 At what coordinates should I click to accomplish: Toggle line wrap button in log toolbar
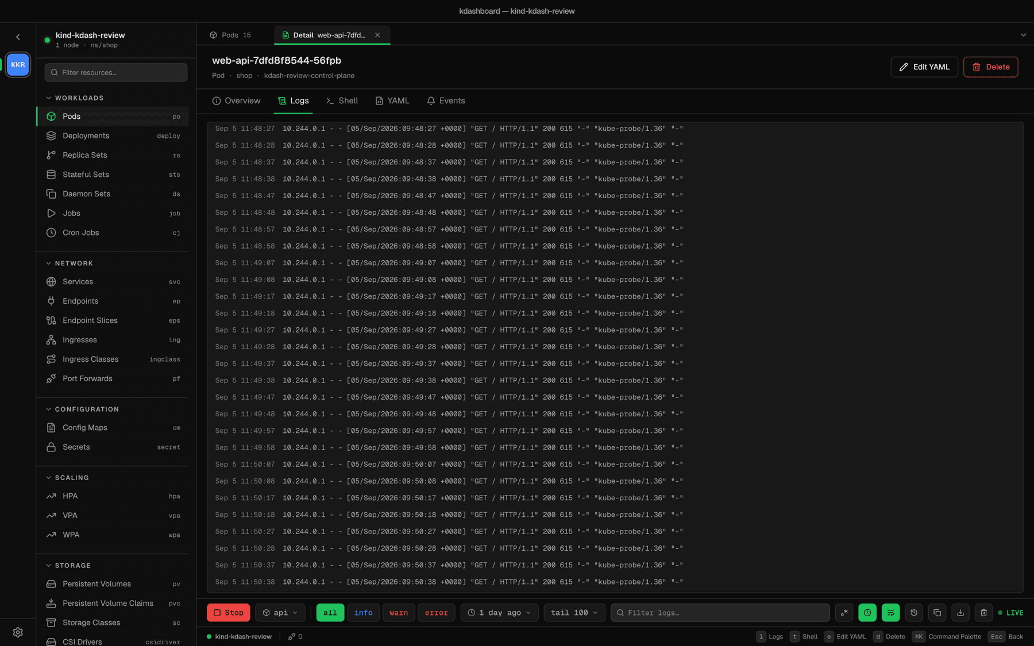tap(890, 613)
